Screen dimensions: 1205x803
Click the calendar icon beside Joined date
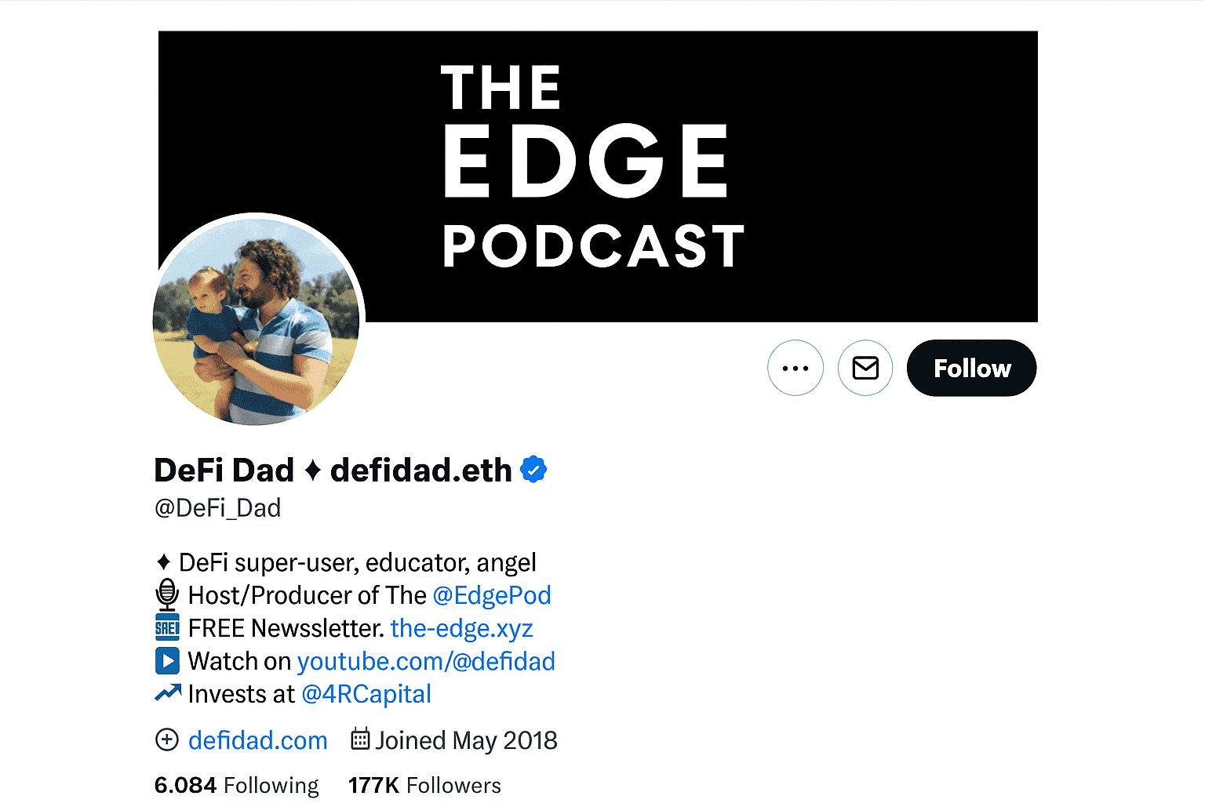coord(360,739)
